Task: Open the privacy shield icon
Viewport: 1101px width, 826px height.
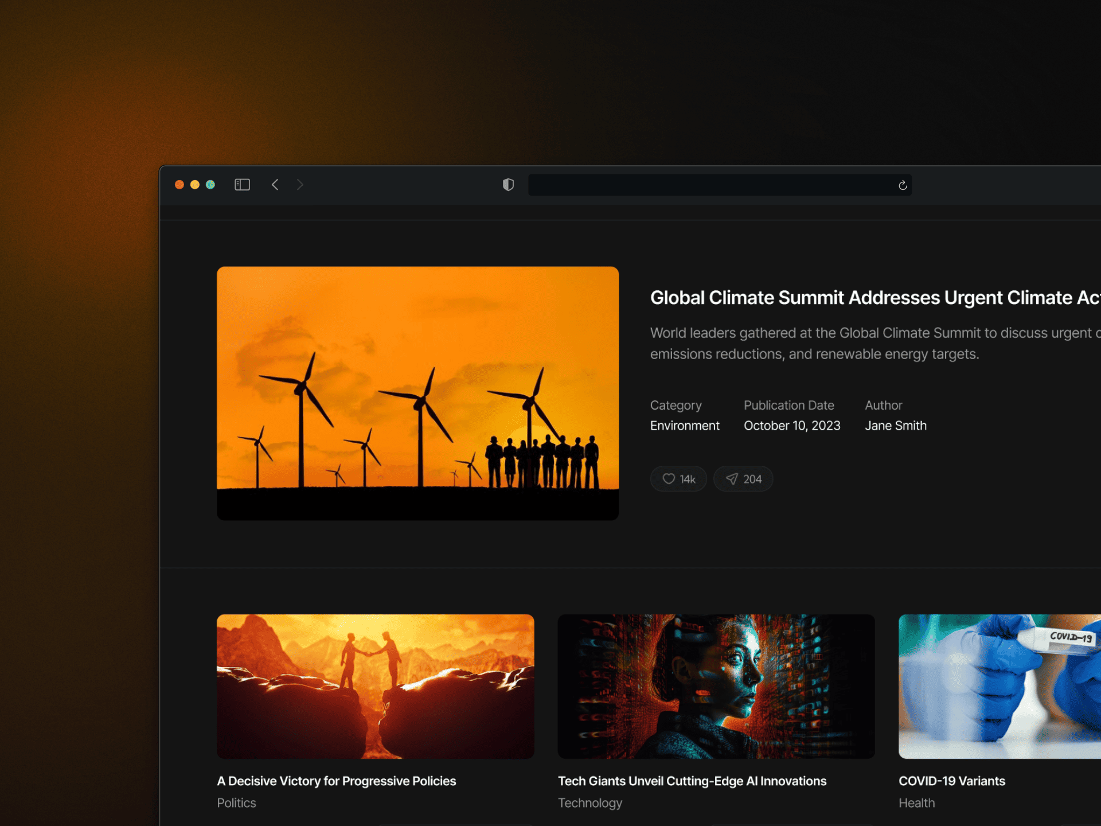Action: pos(508,185)
